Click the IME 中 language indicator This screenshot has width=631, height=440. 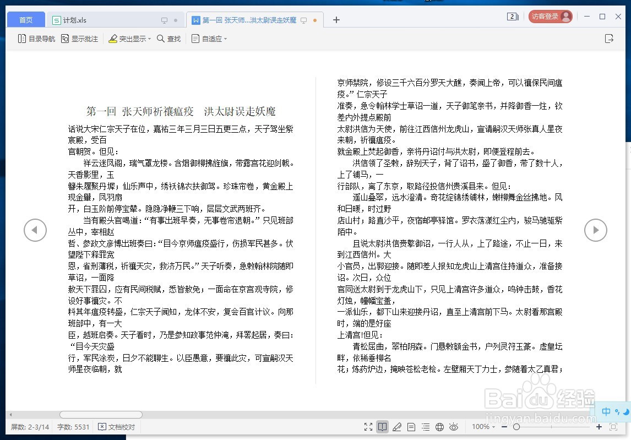point(606,411)
